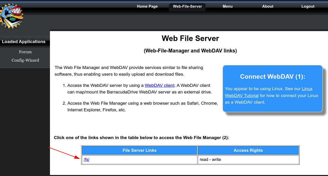Click the Web-File-Manager and WebDAV links subtitle
The height and width of the screenshot is (176, 328).
(x=190, y=51)
